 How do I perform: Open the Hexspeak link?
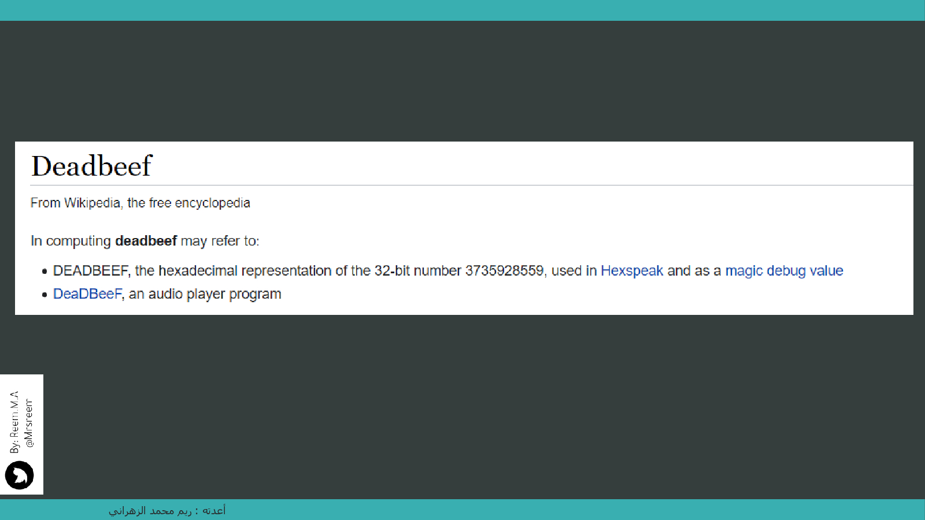pyautogui.click(x=631, y=271)
